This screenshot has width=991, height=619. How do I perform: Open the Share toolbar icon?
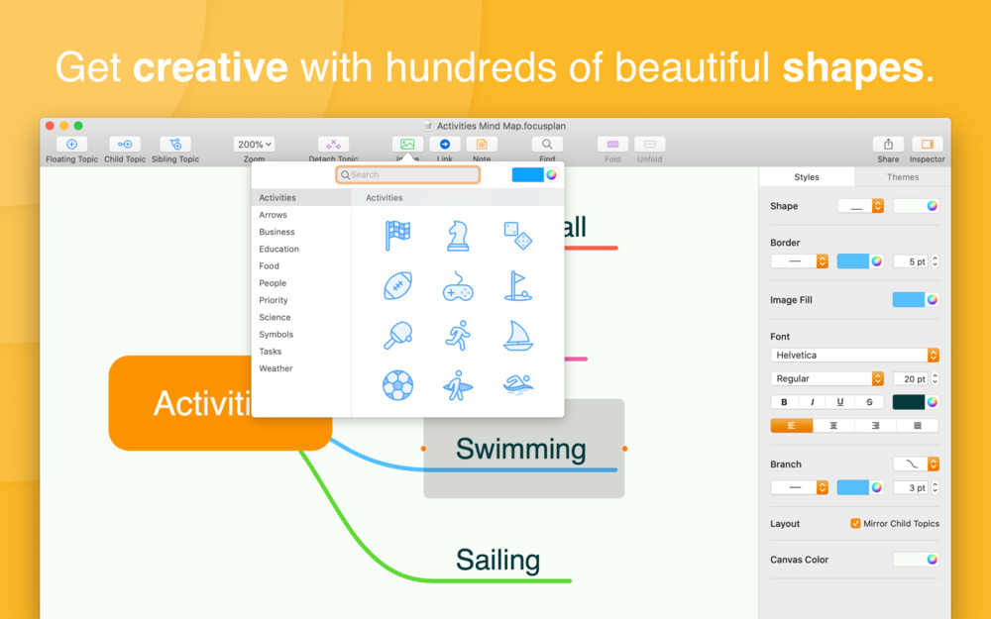(x=888, y=145)
